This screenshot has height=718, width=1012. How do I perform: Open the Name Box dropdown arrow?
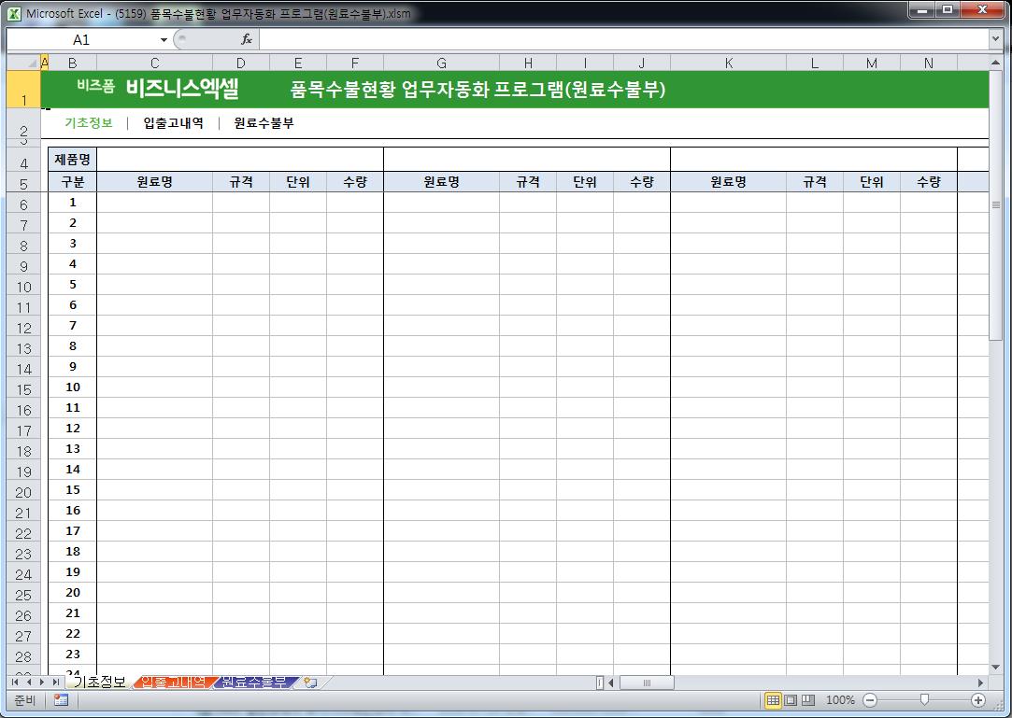[164, 39]
